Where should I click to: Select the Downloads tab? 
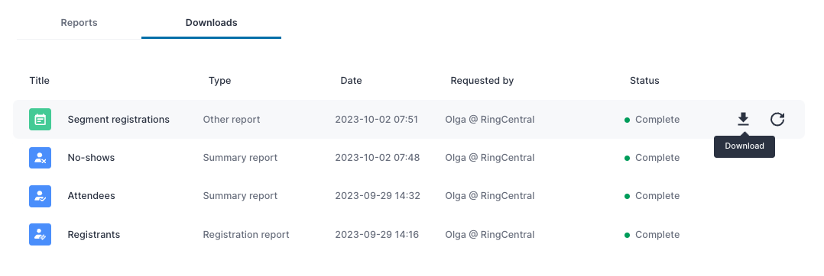[x=211, y=23]
